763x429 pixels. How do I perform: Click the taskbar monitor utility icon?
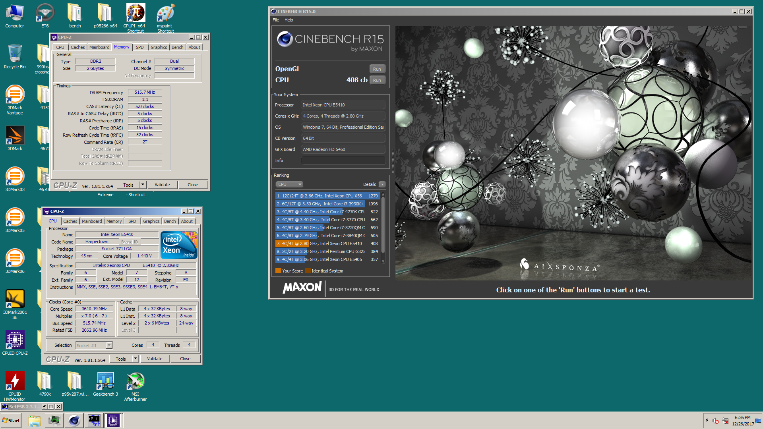point(54,421)
